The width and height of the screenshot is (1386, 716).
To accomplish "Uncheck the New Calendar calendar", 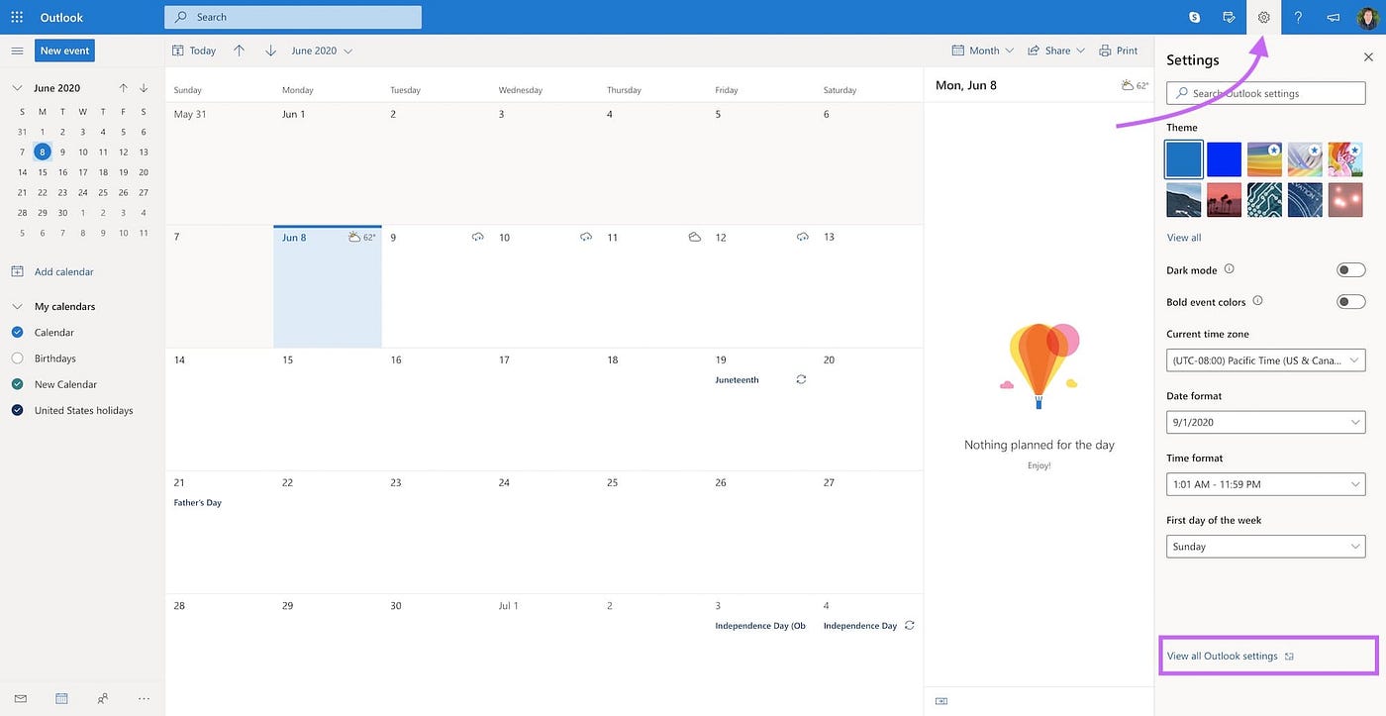I will 17,384.
